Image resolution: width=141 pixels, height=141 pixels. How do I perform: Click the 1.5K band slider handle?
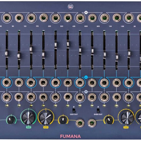click(129, 53)
